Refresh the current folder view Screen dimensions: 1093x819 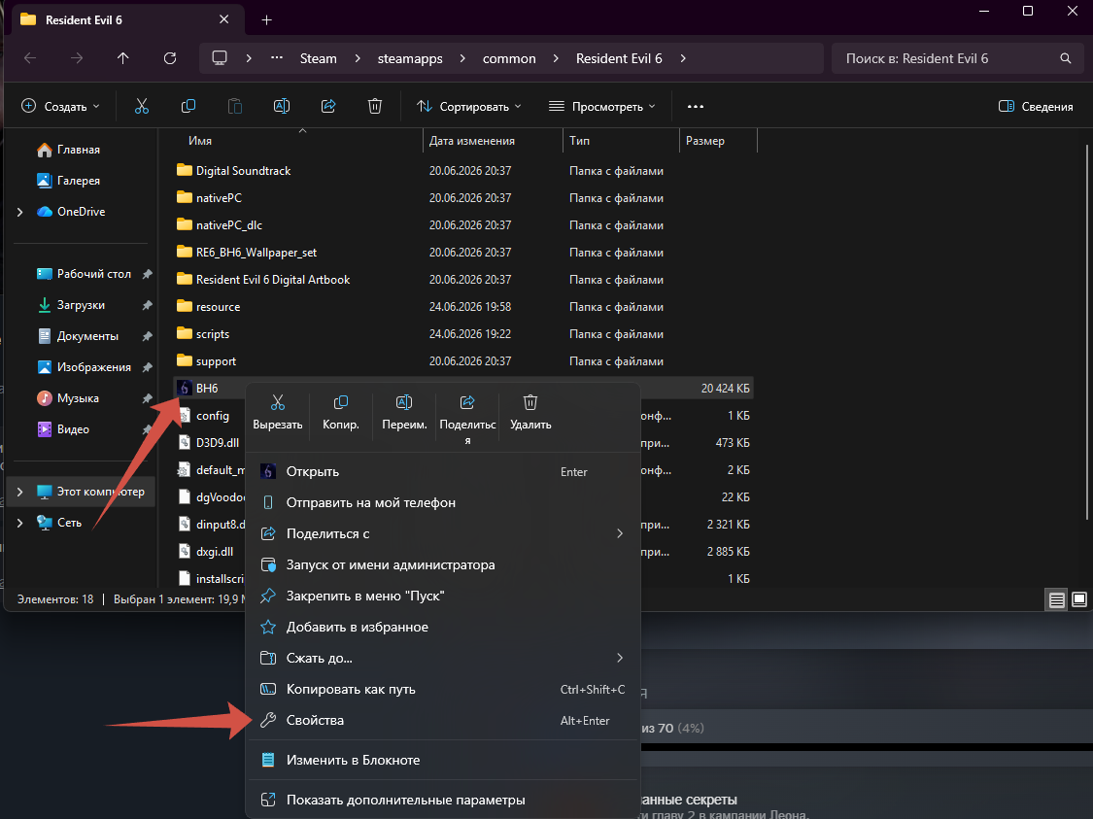169,58
